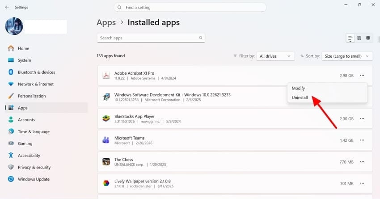Open more options for Lively Wallpaper
This screenshot has width=380, height=199.
[x=362, y=183]
